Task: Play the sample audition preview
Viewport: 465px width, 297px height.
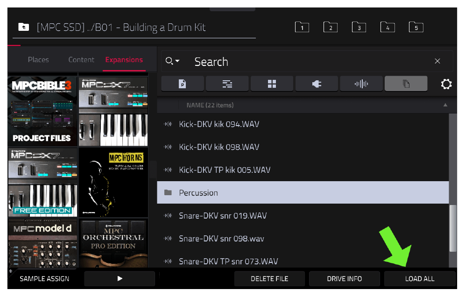Action: coord(120,279)
